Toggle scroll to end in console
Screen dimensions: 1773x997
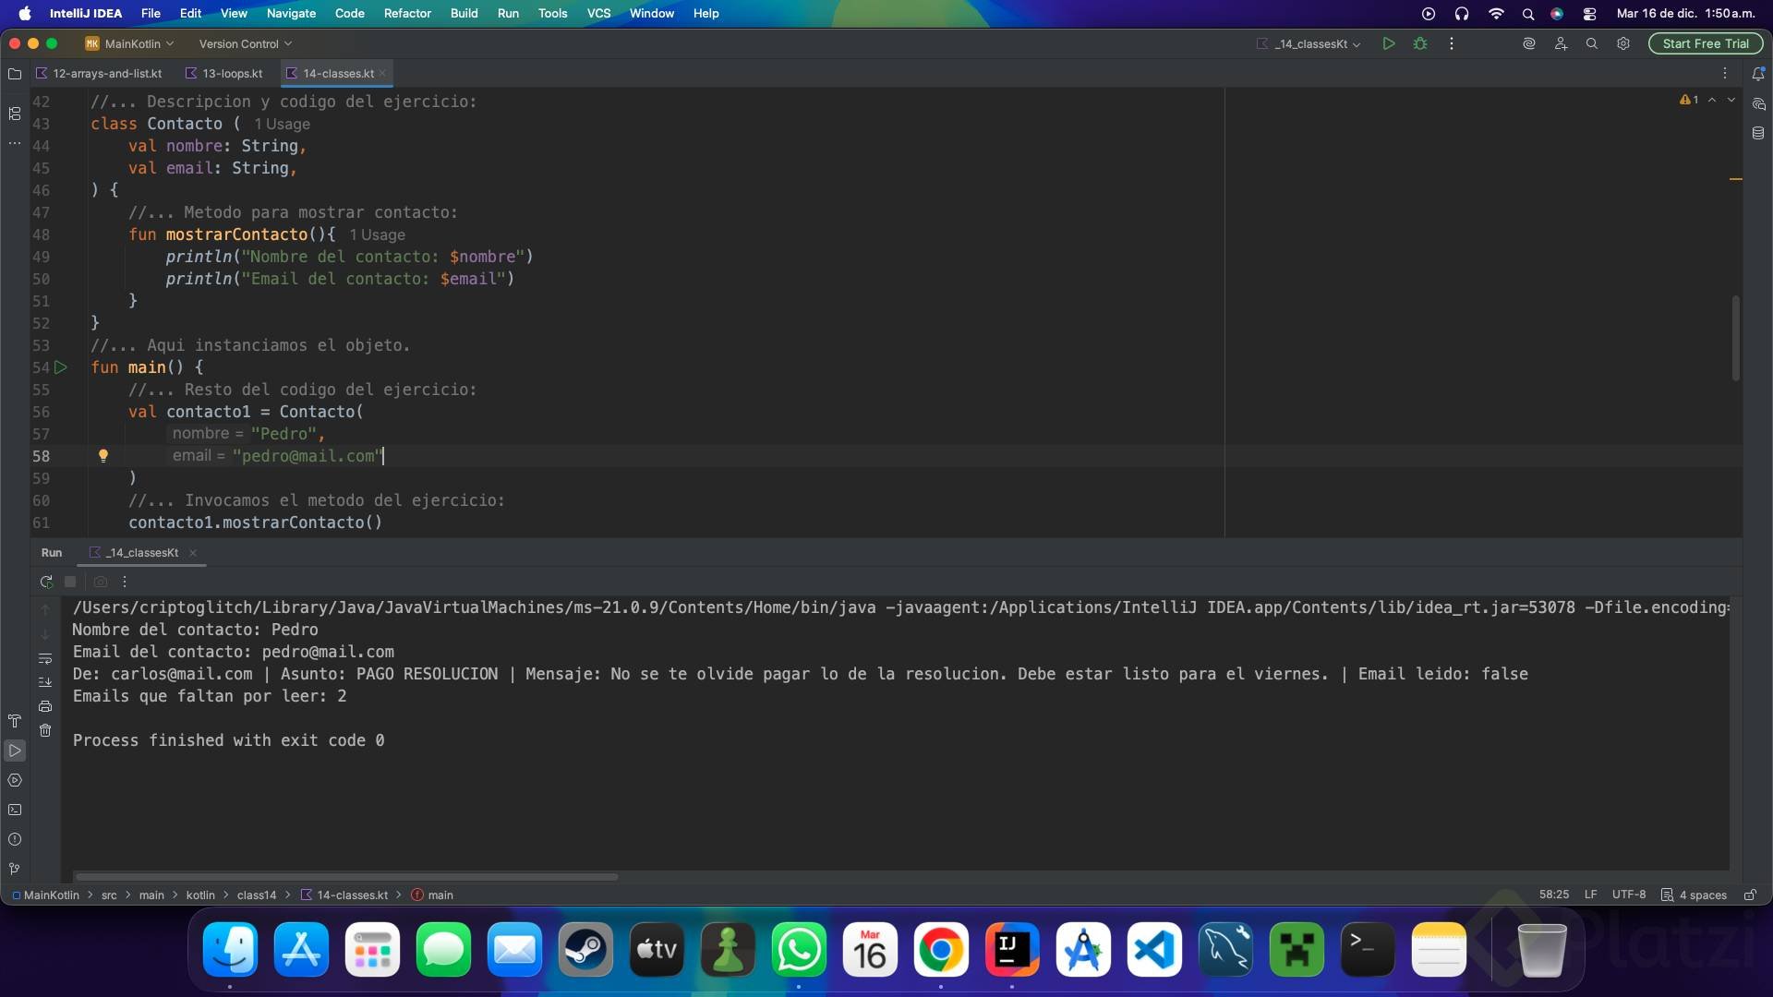pos(45,682)
